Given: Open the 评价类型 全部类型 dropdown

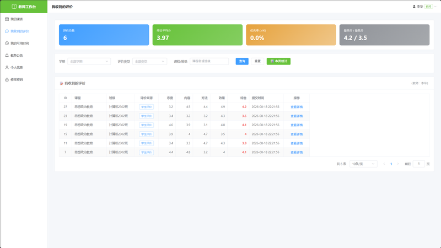Looking at the screenshot, I should point(149,61).
